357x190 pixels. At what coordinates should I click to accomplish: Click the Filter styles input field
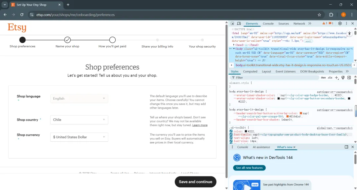point(275,77)
